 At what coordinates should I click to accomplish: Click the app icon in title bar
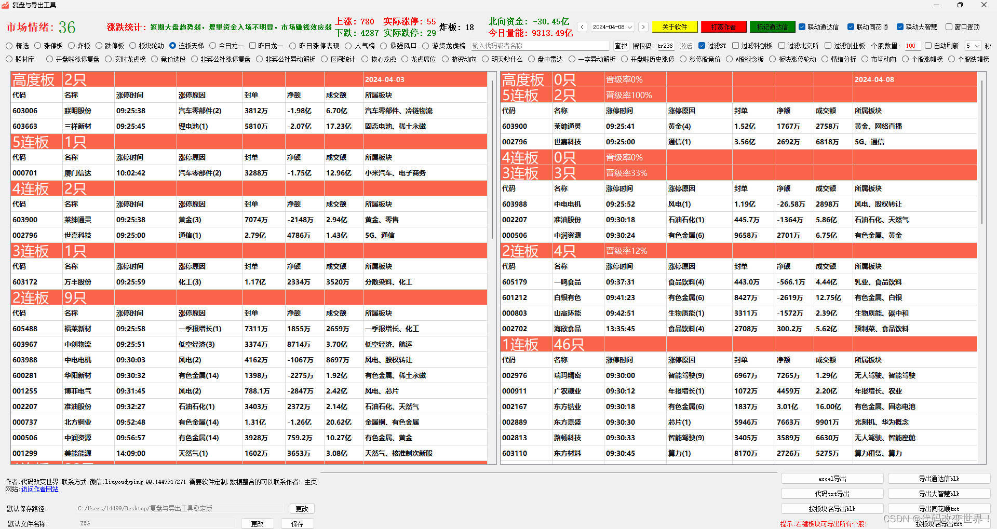tap(6, 5)
